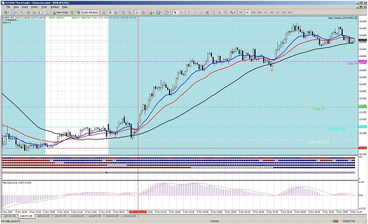Switch chart to candlesticks
Image resolution: width=368 pixels, height=224 pixels.
tap(110, 12)
